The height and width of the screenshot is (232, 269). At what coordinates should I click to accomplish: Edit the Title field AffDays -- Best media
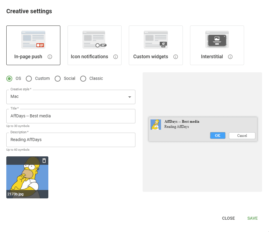tap(71, 116)
